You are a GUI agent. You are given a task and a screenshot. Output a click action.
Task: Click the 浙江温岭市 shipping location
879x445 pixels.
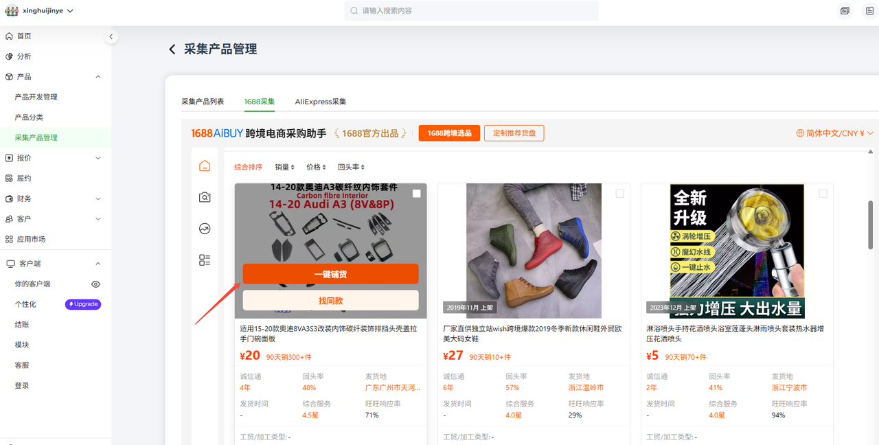[586, 387]
